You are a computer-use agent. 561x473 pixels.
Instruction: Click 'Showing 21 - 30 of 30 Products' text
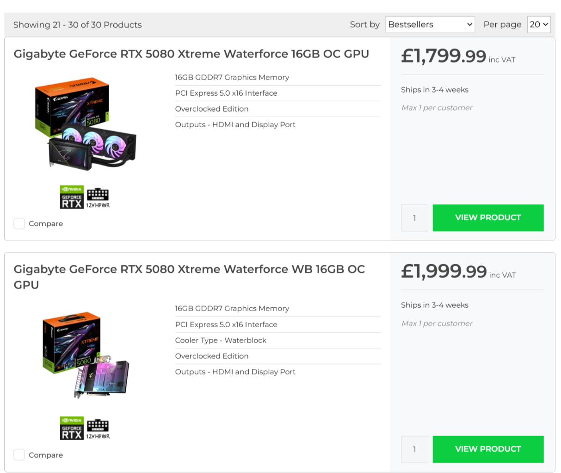[x=77, y=25]
